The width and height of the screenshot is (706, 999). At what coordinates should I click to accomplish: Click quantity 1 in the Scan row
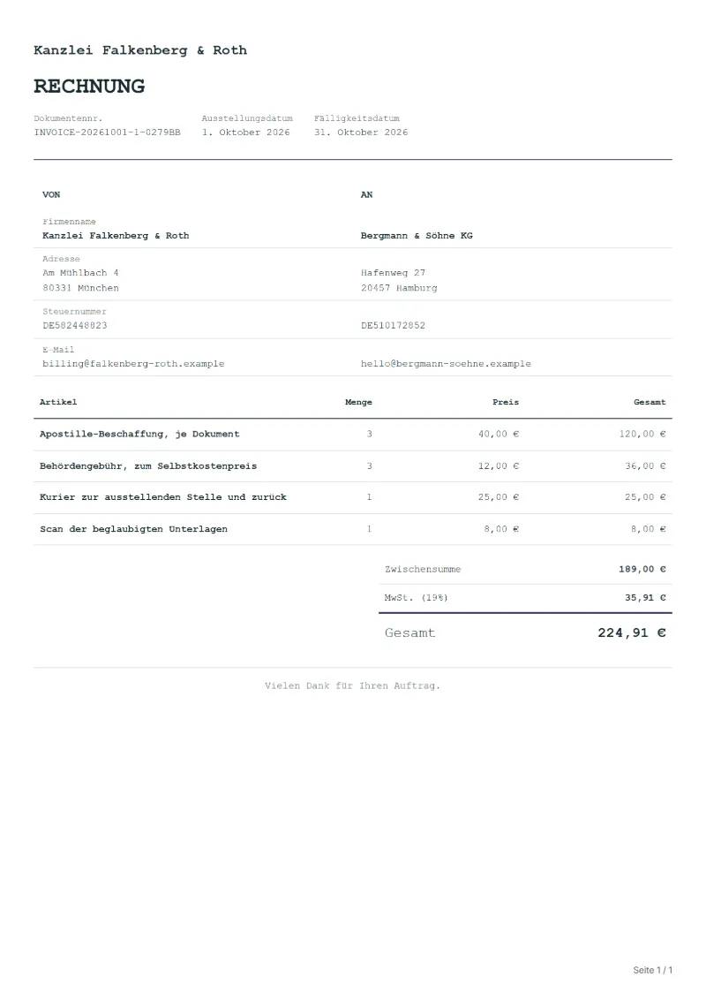coord(369,529)
